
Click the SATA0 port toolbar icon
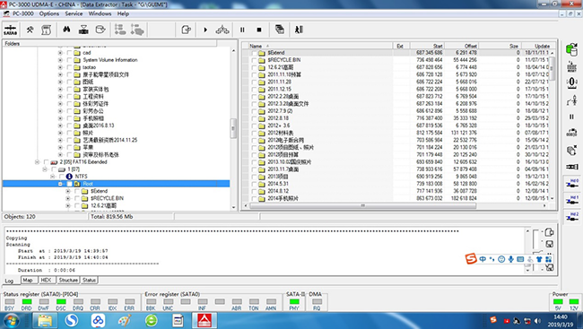(11, 30)
